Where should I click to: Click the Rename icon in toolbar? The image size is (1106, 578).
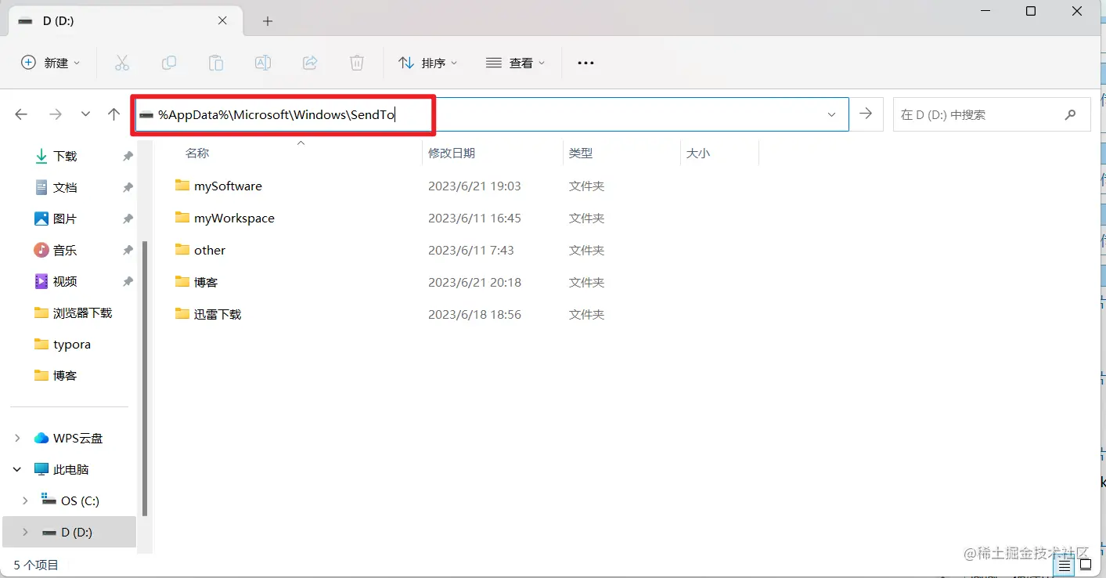click(x=263, y=63)
